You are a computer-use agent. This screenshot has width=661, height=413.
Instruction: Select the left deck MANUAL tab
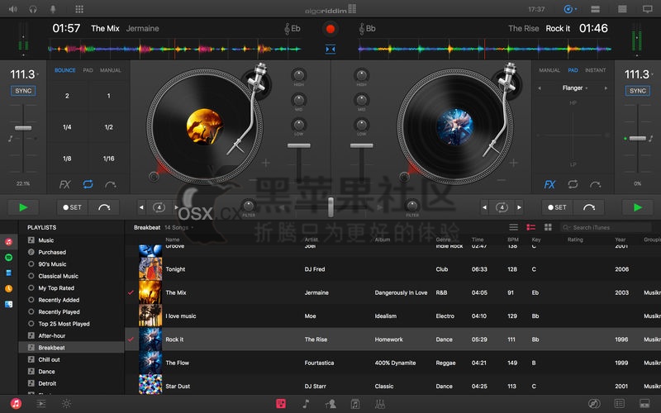coord(111,70)
